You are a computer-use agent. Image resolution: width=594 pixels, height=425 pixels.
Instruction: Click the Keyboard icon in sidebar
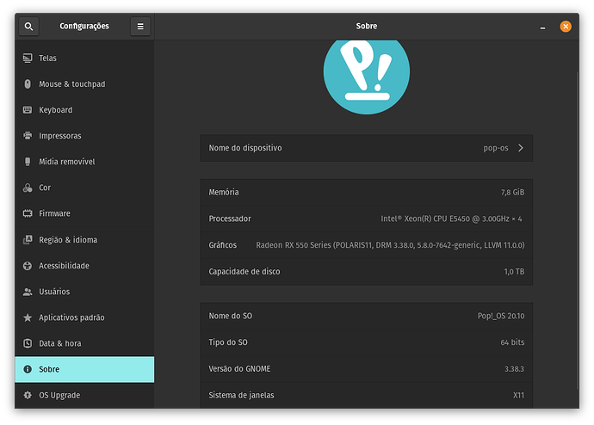[x=28, y=110]
